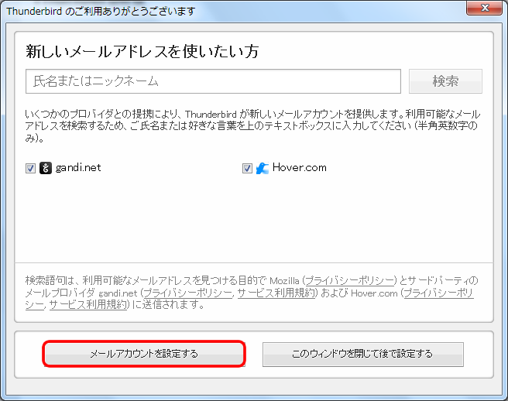Viewport: 508px width, 401px height.
Task: Open Hover.com's サービス利用規約 link
Action: coord(87,305)
